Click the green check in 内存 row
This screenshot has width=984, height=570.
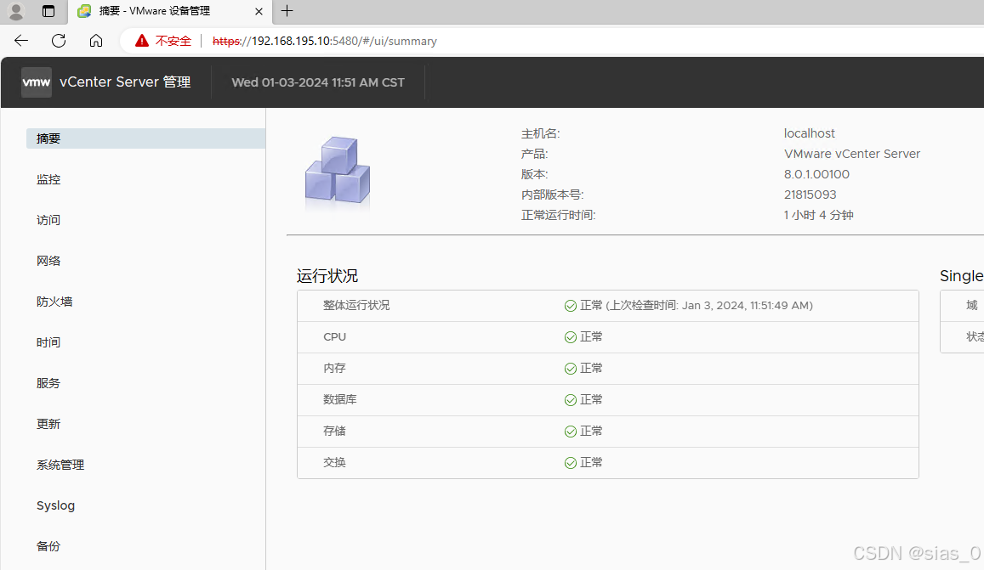pos(571,369)
